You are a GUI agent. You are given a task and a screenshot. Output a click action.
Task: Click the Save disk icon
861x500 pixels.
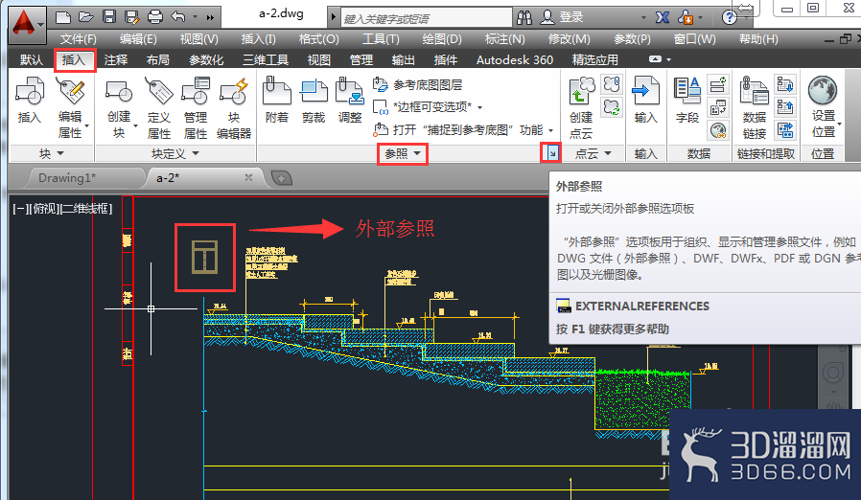click(x=109, y=17)
